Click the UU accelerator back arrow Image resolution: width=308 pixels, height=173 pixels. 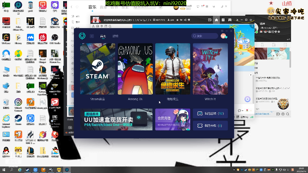92,36
